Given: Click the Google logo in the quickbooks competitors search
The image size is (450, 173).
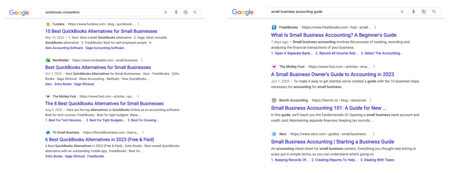Looking at the screenshot, I should (19, 13).
